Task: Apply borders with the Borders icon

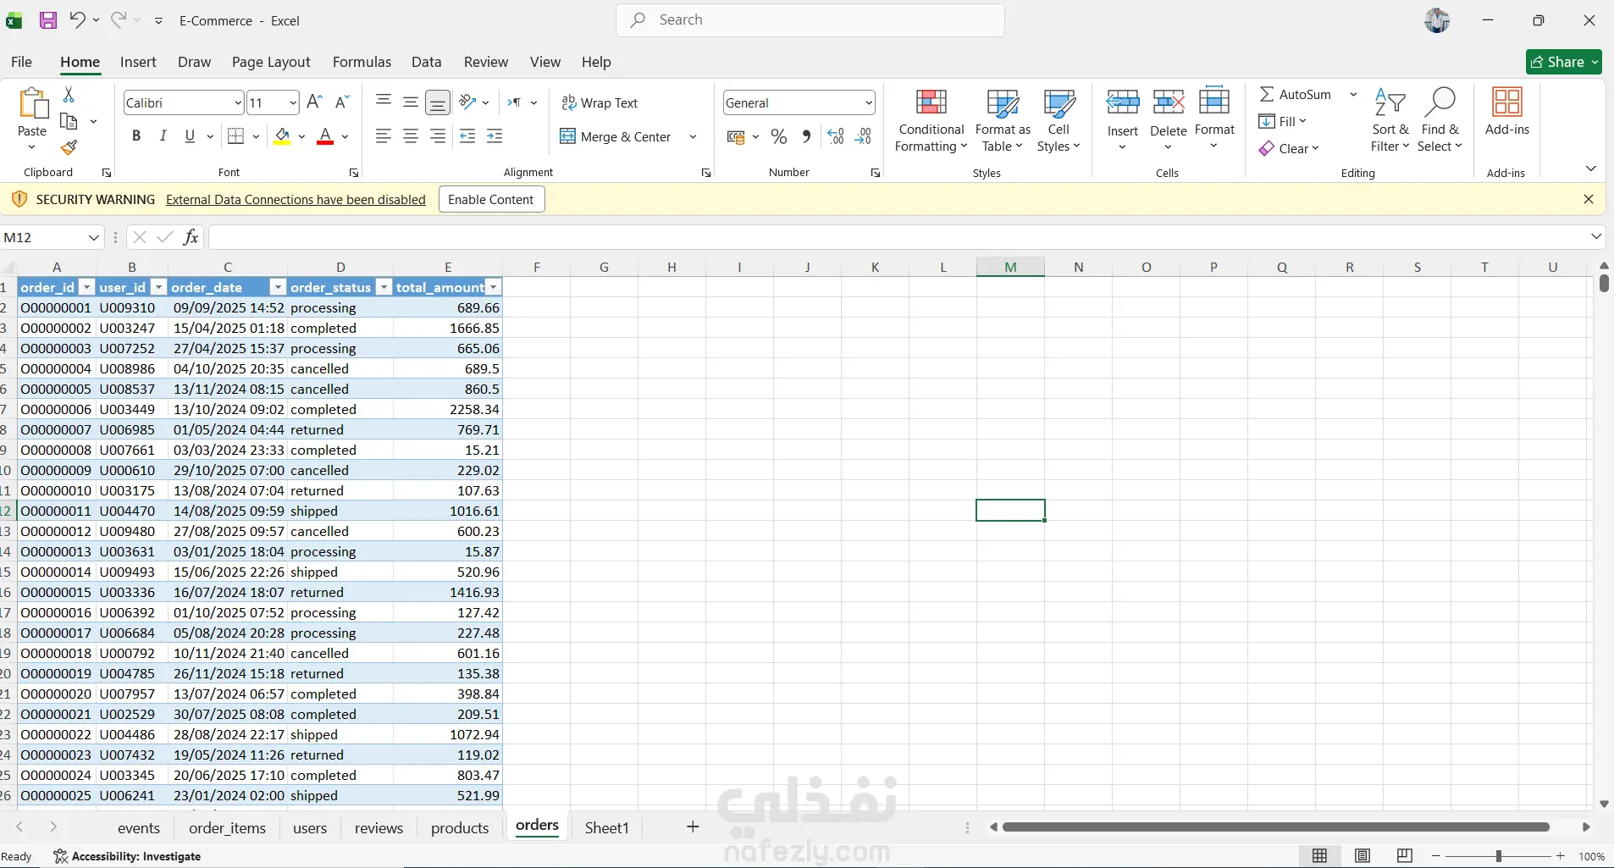Action: (236, 136)
